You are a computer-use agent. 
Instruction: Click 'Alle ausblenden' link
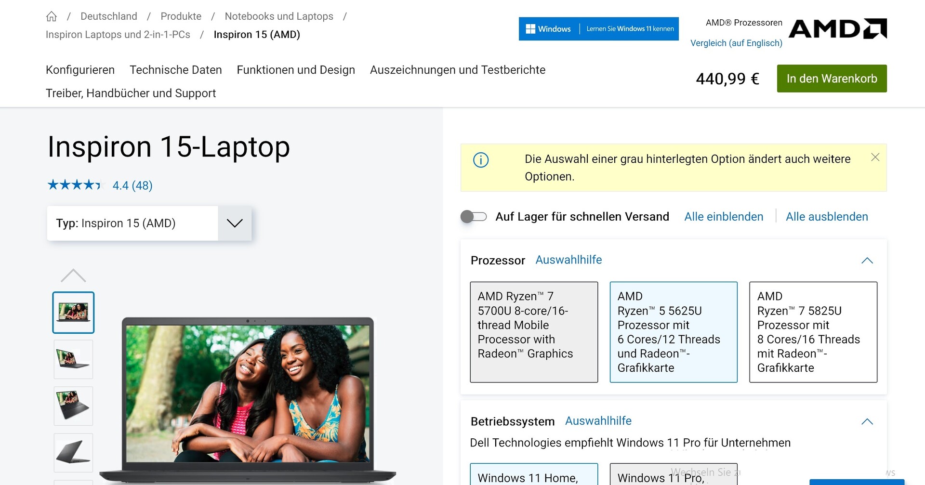click(x=827, y=217)
